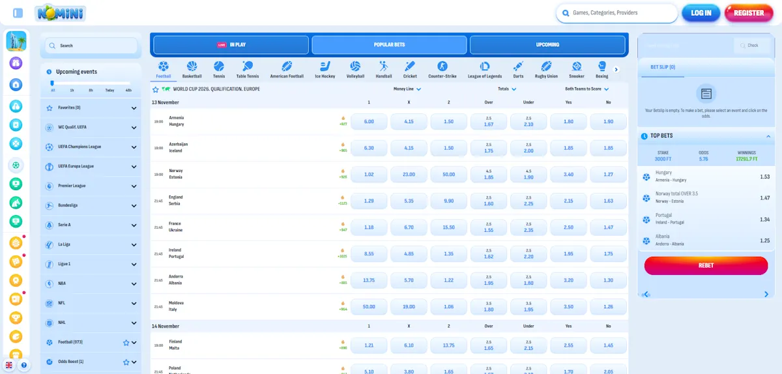
Task: Open the Totals market dropdown
Action: pyautogui.click(x=507, y=89)
